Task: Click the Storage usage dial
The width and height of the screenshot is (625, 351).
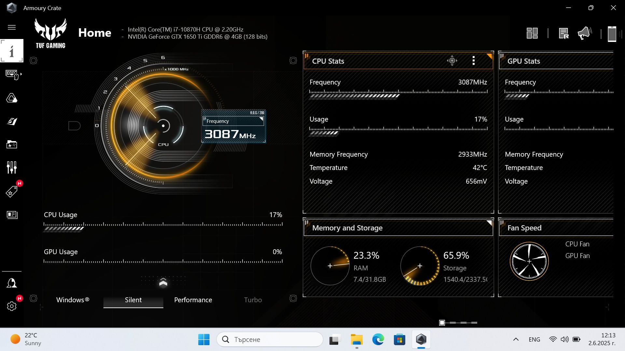Action: (x=420, y=266)
